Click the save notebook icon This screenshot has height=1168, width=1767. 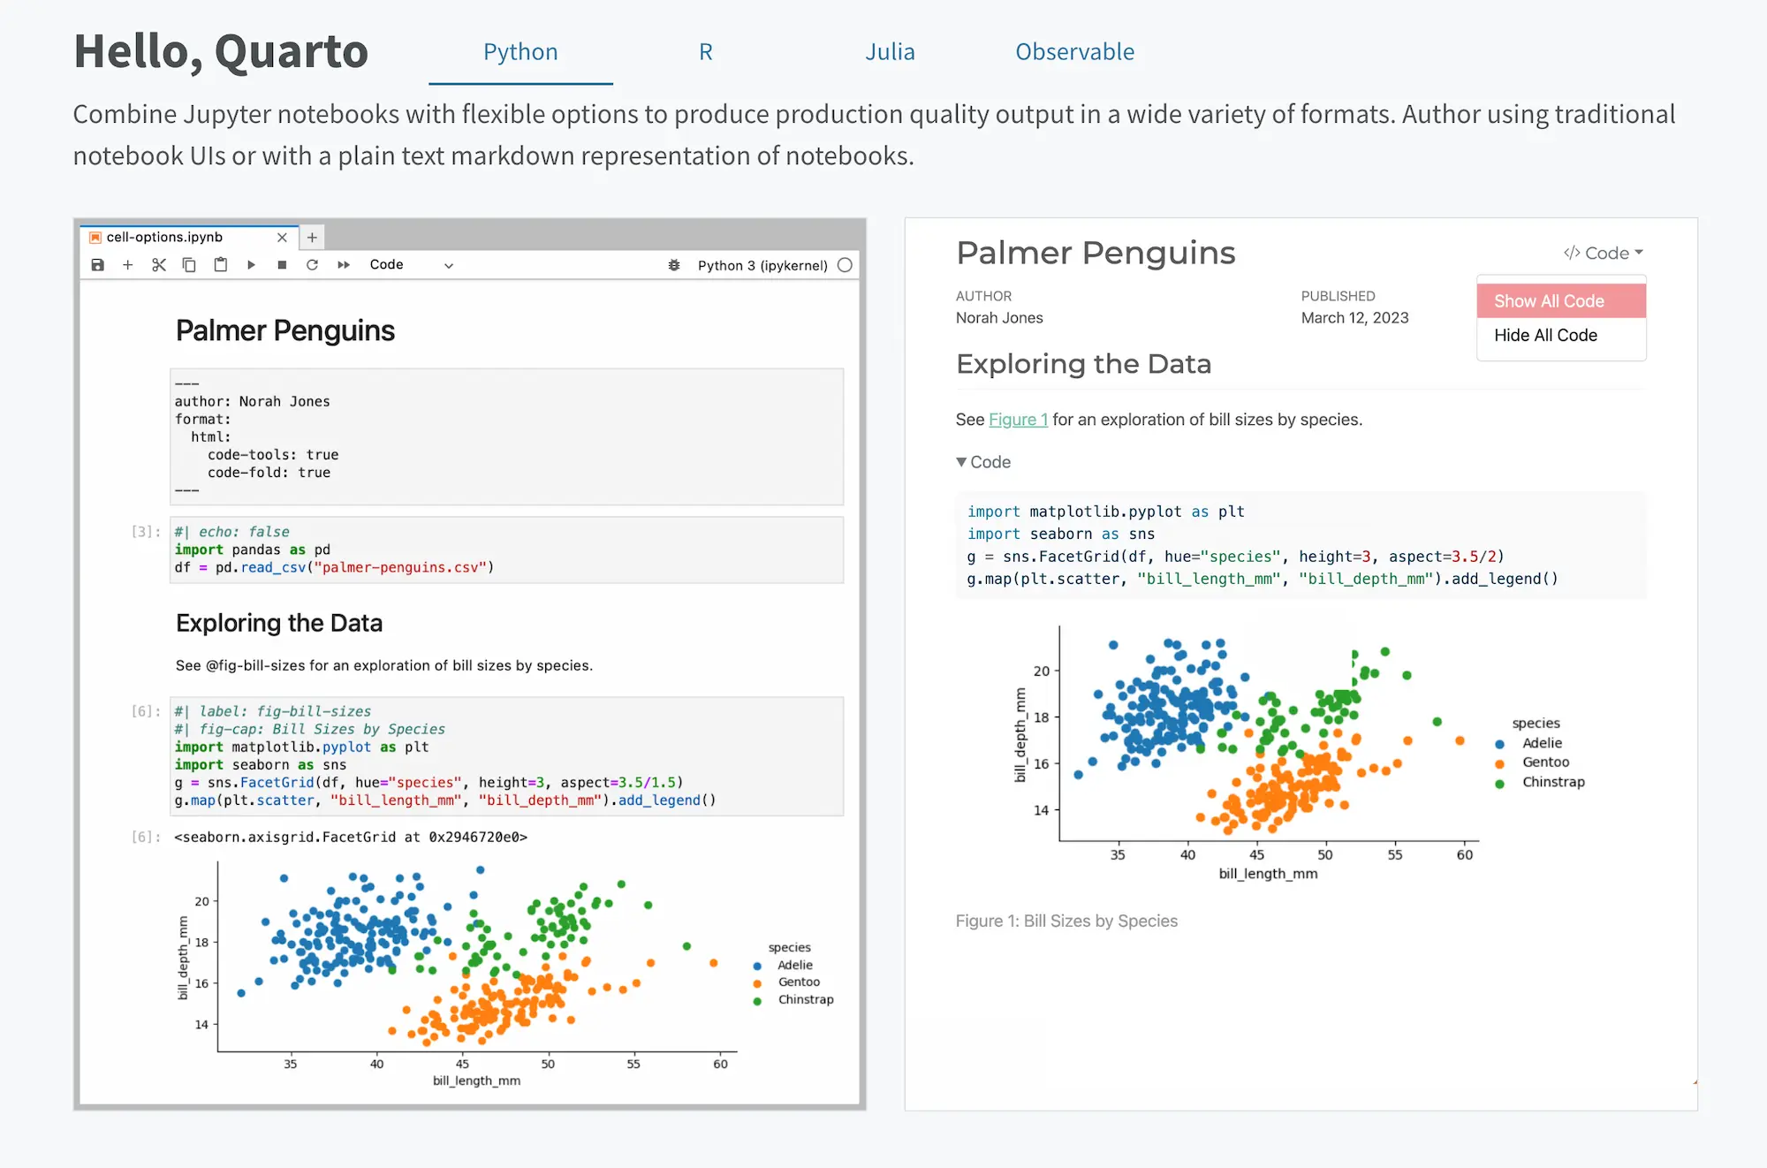pos(98,265)
